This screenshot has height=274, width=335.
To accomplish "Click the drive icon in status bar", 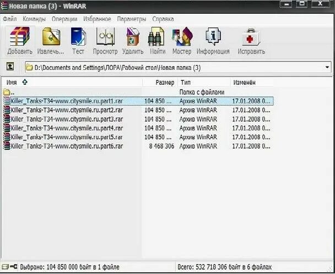I will tap(5, 267).
